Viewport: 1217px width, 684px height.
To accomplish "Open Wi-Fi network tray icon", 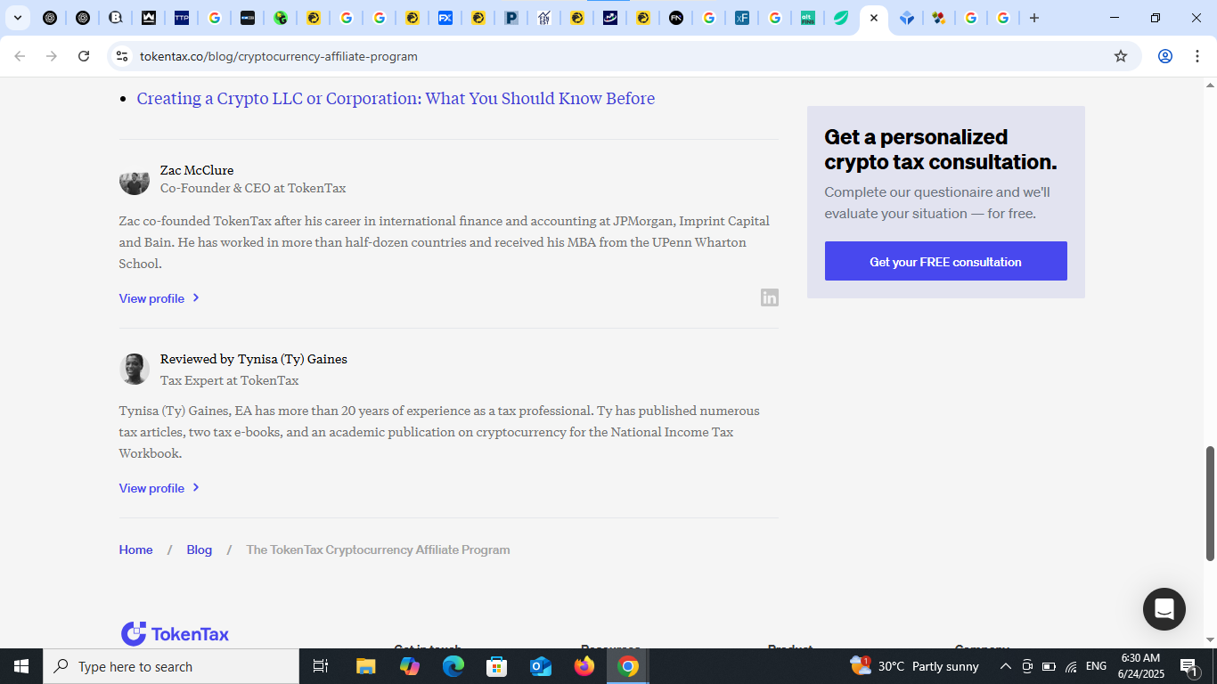I will point(1071,666).
